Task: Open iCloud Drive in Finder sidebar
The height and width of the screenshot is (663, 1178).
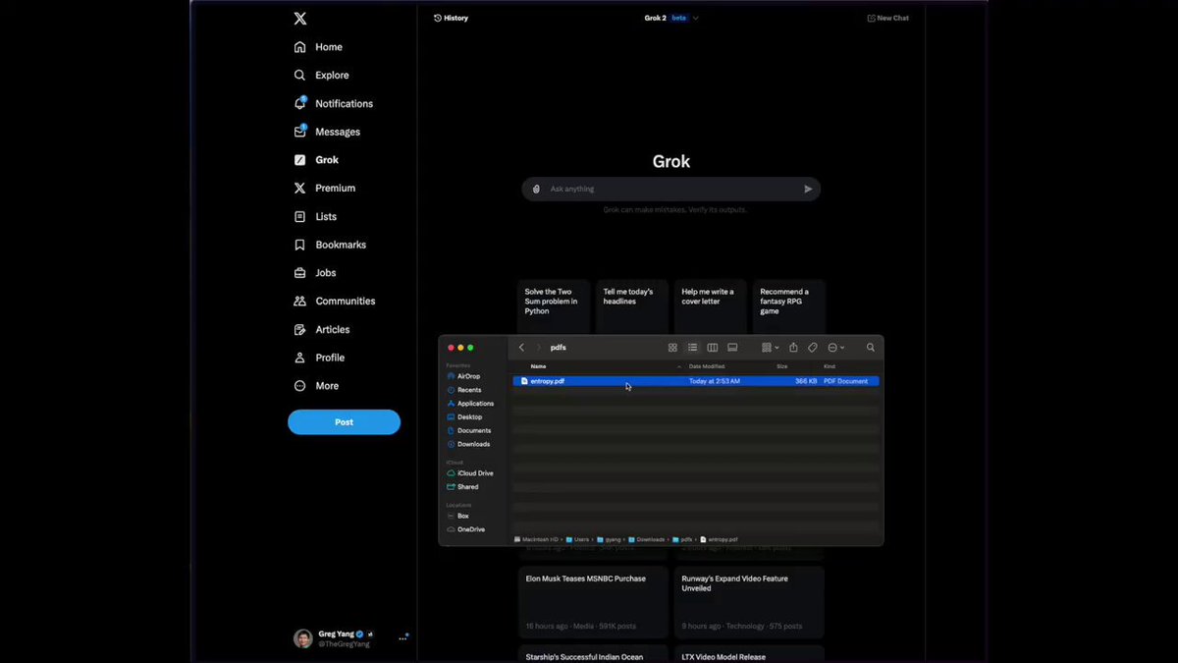Action: pos(470,473)
